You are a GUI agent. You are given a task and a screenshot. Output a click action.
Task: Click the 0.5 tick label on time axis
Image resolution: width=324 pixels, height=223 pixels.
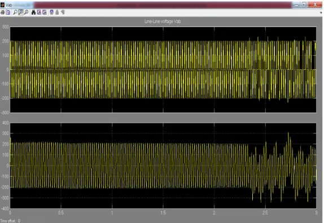click(61, 213)
